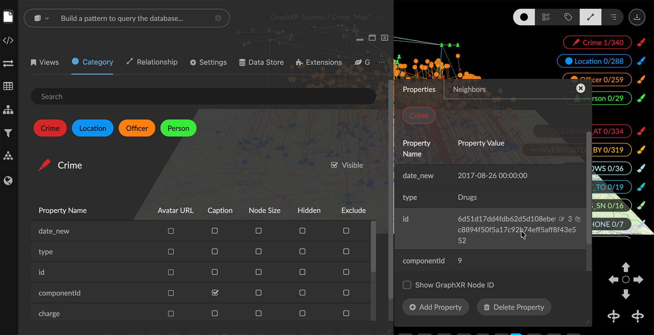Viewport: 654px width, 335px height.
Task: Click the red Crime color brush swatch
Action: pos(641,43)
